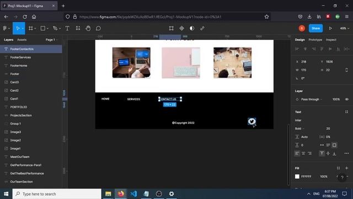Expand shape tools chevron

pos(47,29)
